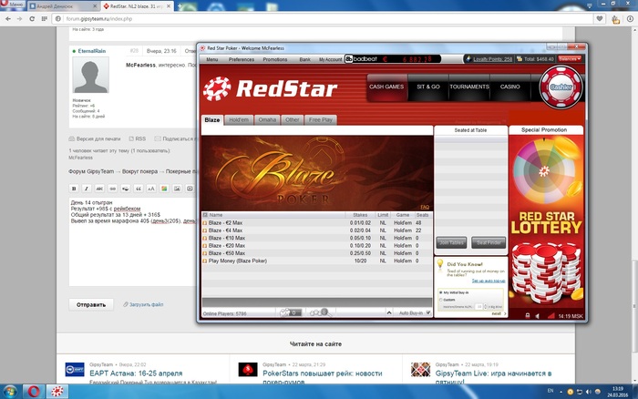This screenshot has width=638, height=399.
Task: Click the Отправить button
Action: pos(91,304)
